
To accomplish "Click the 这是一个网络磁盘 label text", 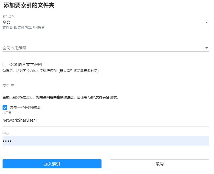I will click(25, 108).
